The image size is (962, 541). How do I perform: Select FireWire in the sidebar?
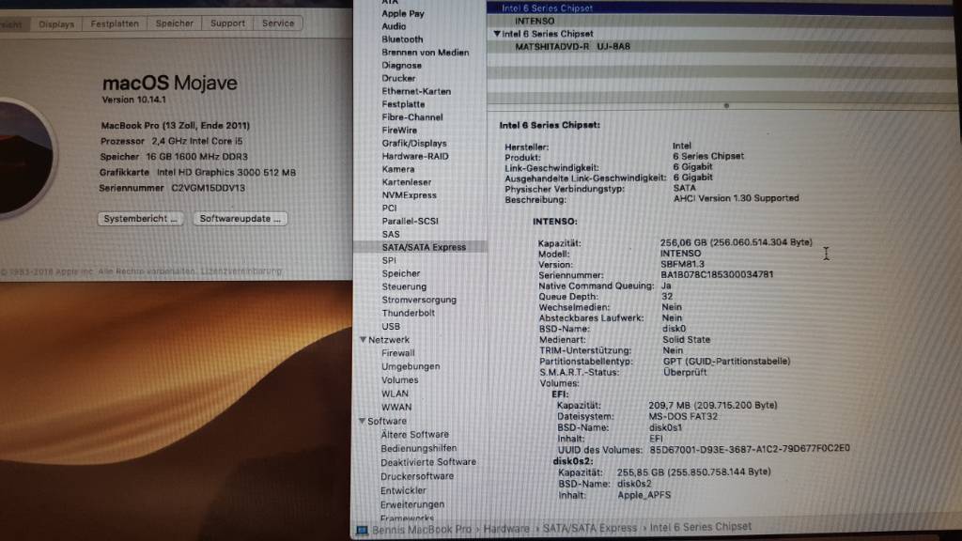399,130
